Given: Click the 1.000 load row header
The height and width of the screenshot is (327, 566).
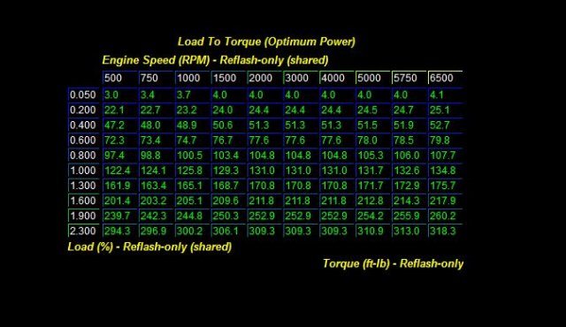Looking at the screenshot, I should point(83,171).
